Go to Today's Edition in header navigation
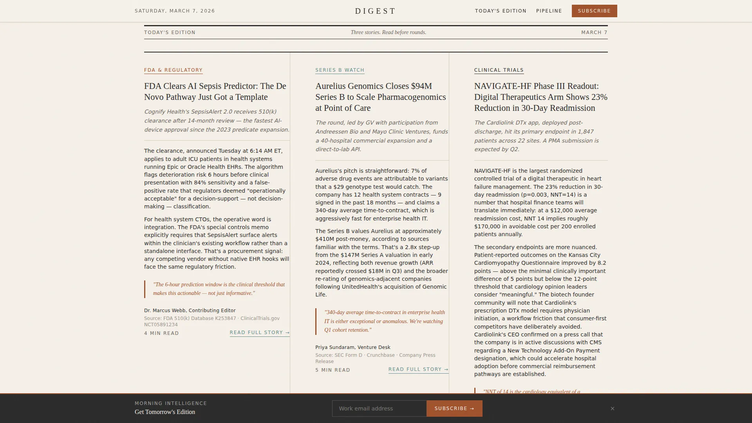 [x=501, y=11]
